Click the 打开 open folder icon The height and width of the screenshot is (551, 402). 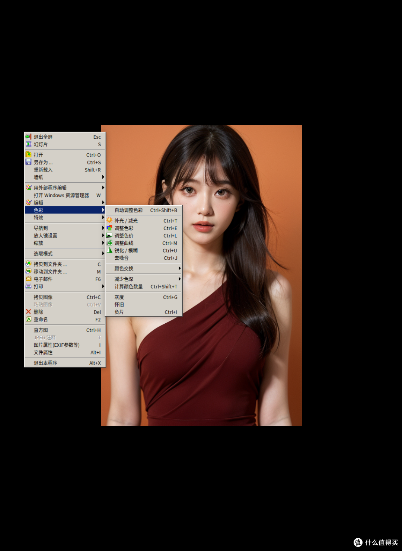[x=28, y=154]
